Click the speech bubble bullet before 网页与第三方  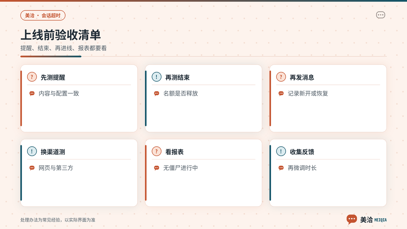pyautogui.click(x=32, y=168)
